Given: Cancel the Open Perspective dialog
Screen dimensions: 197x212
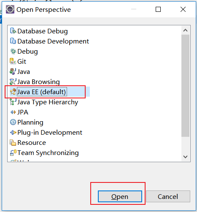Looking at the screenshot, I should tap(168, 196).
